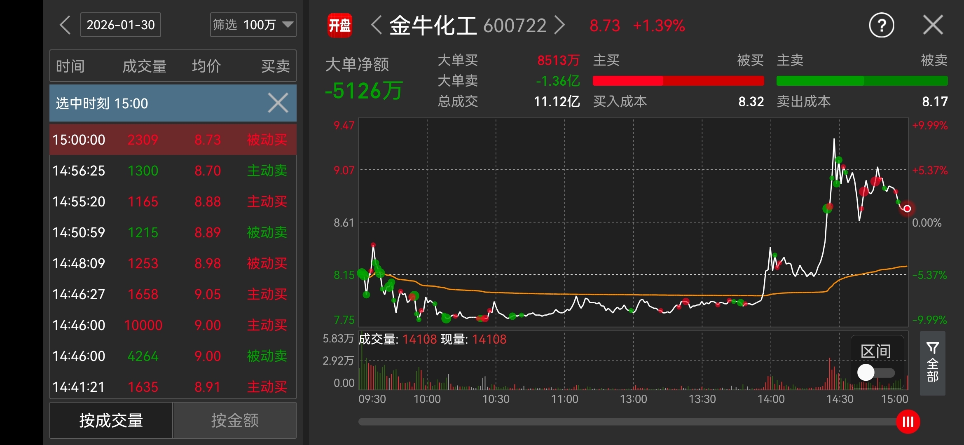Open the 筛选 100万 dropdown
This screenshot has height=445, width=964.
253,25
